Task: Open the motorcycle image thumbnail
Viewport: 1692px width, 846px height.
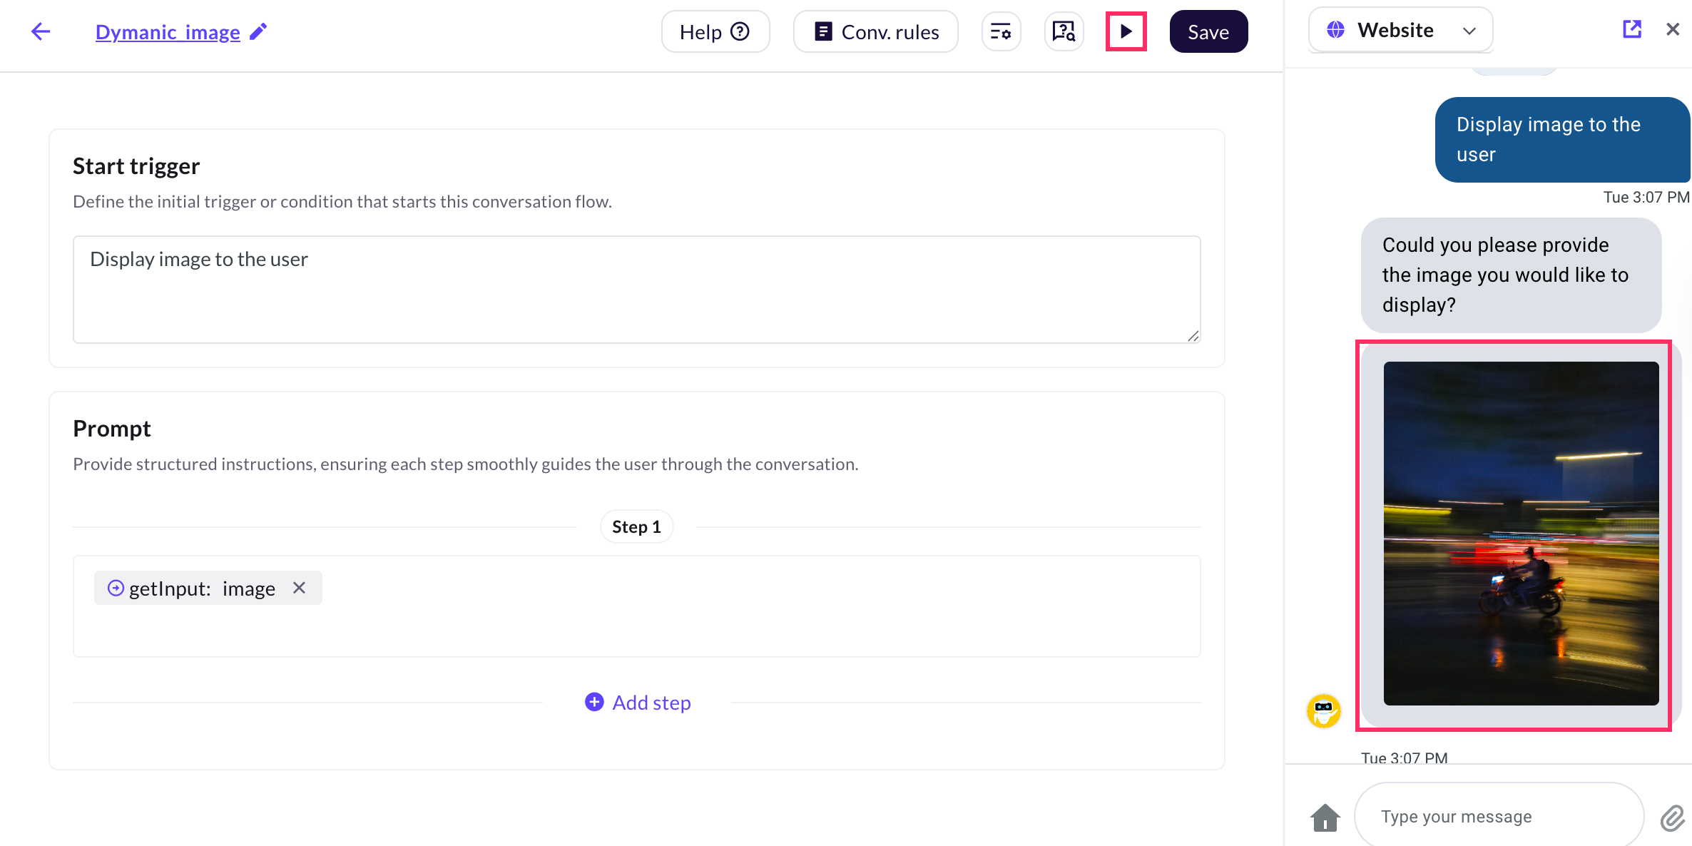Action: (1521, 533)
